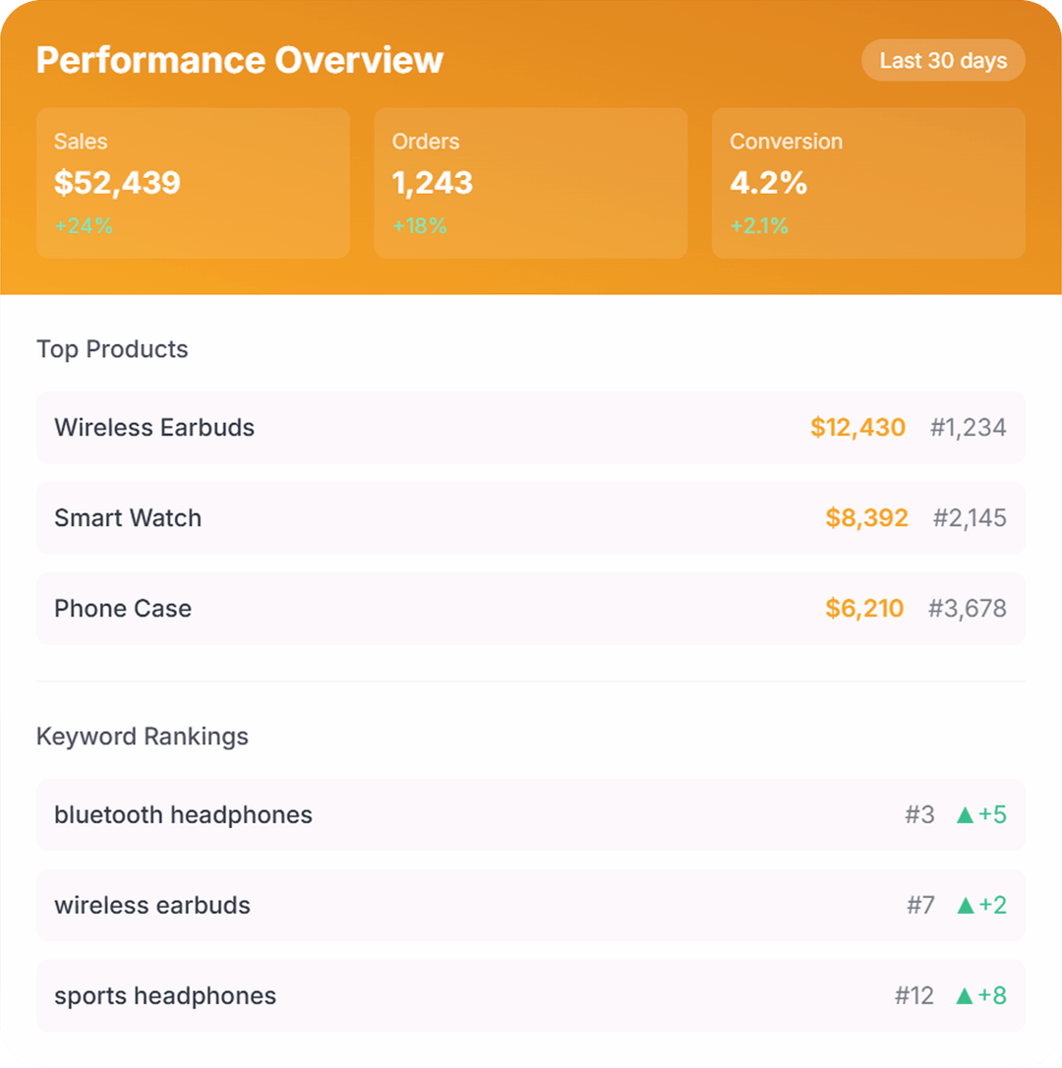Open the Conversion stat card
Image resolution: width=1062 pixels, height=1068 pixels.
click(867, 183)
